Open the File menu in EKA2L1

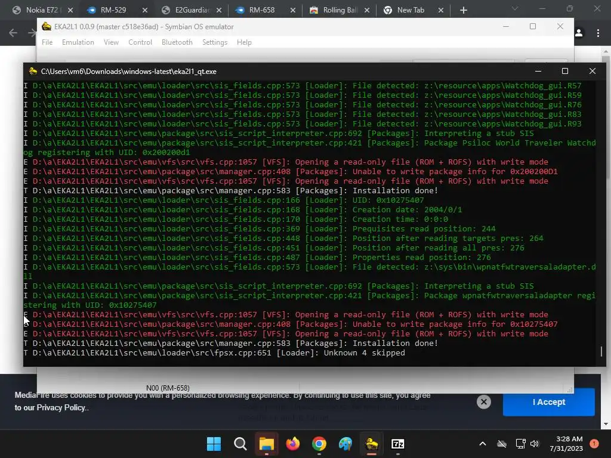(x=47, y=42)
